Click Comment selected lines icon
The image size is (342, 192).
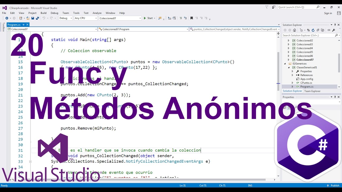coord(181,18)
